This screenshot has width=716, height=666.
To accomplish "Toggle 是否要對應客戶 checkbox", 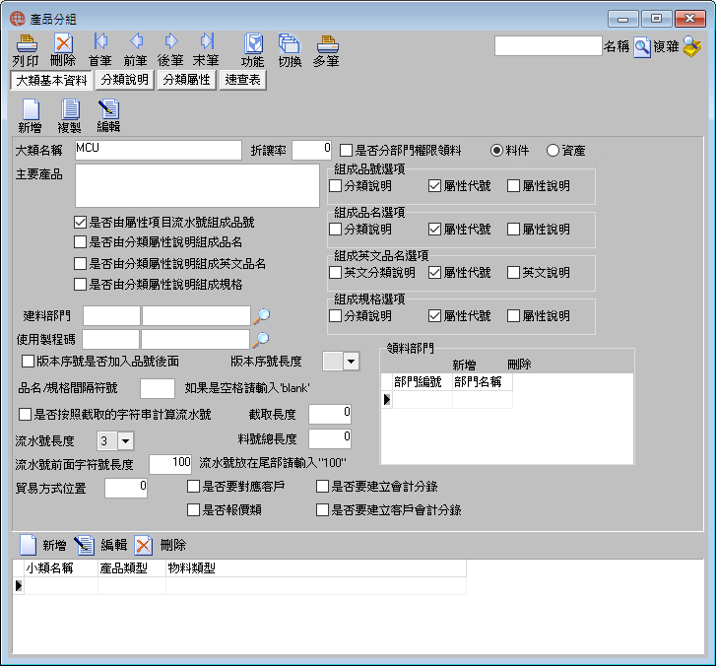I will coord(193,486).
